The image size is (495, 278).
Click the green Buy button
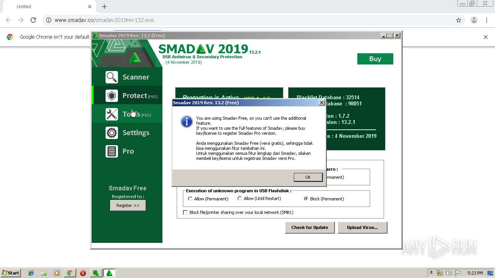(375, 59)
